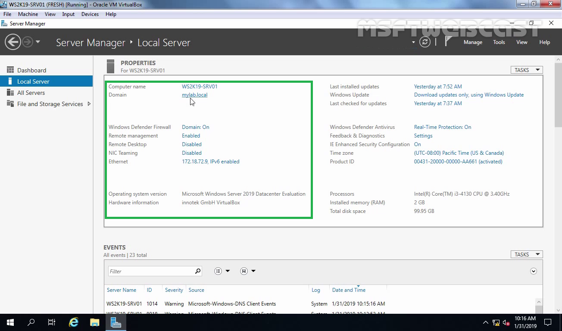
Task: Click the muted volume tray icon
Action: point(506,322)
